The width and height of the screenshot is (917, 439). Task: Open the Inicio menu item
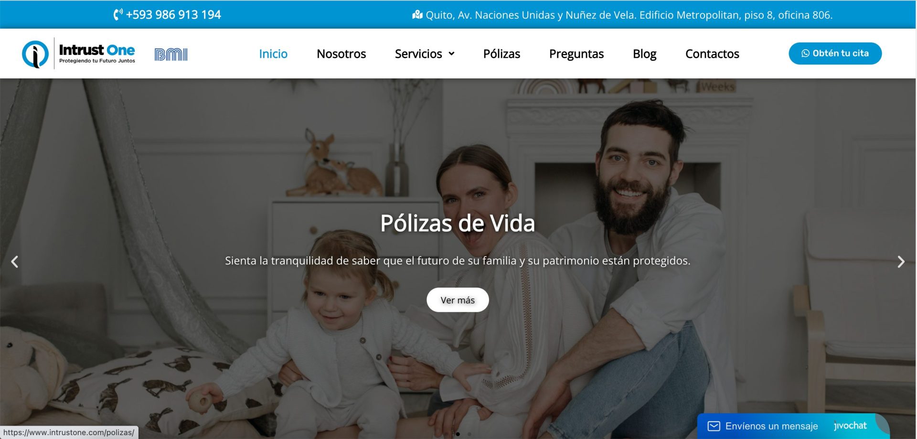click(x=273, y=54)
